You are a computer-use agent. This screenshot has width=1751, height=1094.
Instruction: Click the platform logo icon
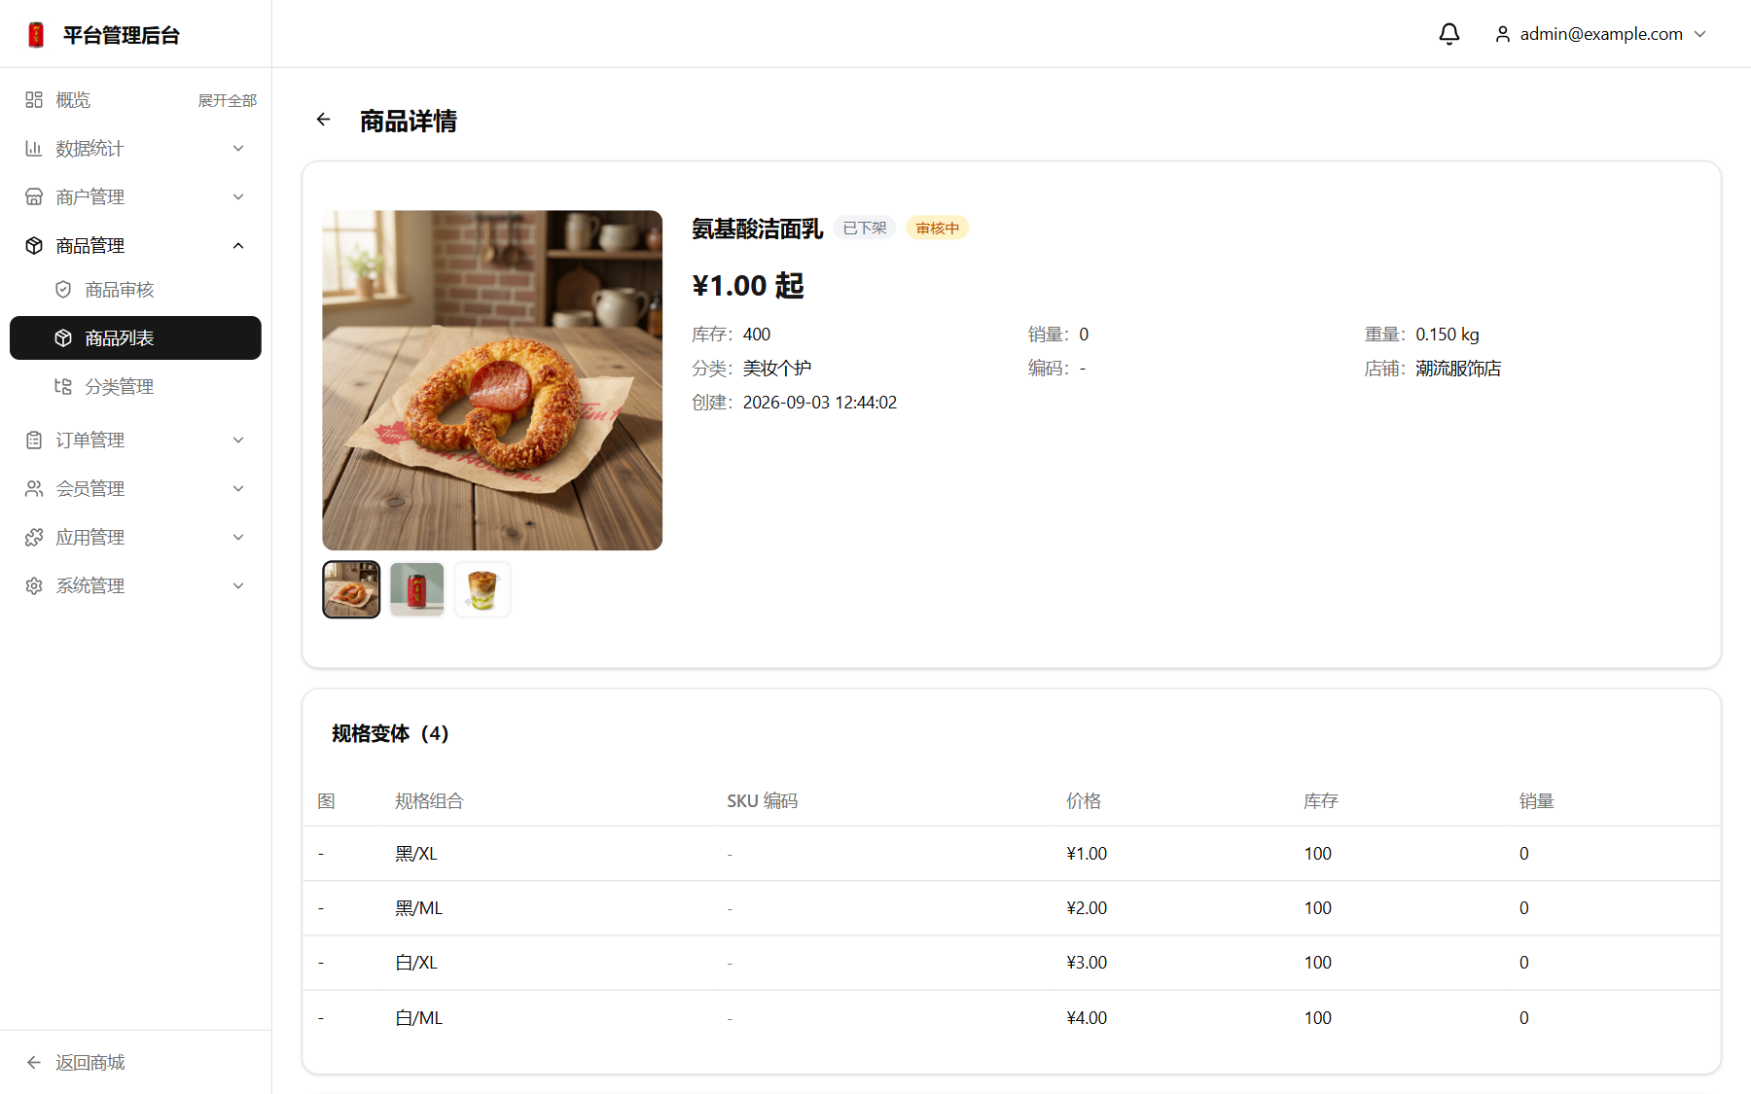36,35
